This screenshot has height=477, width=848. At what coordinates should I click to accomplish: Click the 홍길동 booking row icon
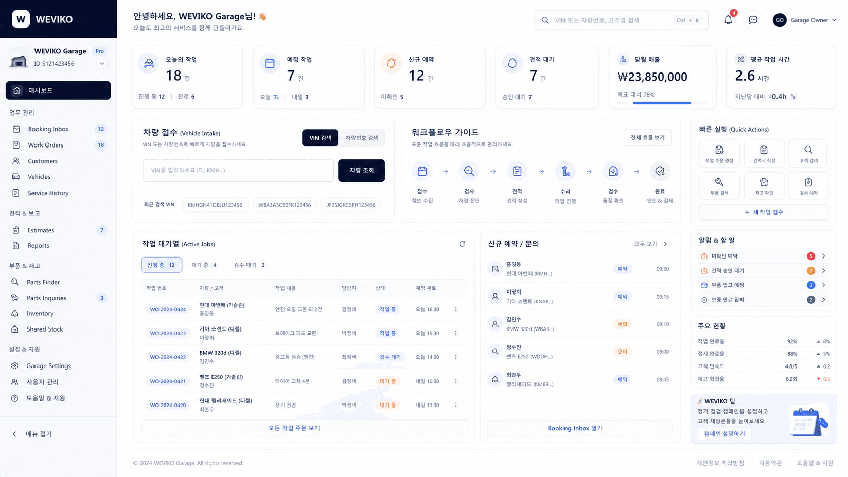pyautogui.click(x=495, y=269)
